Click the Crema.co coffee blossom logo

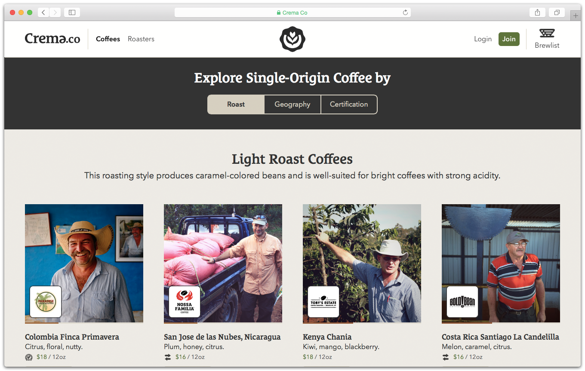tap(292, 39)
